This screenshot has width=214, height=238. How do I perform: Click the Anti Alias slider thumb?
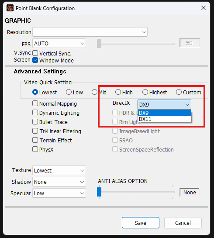(99, 192)
